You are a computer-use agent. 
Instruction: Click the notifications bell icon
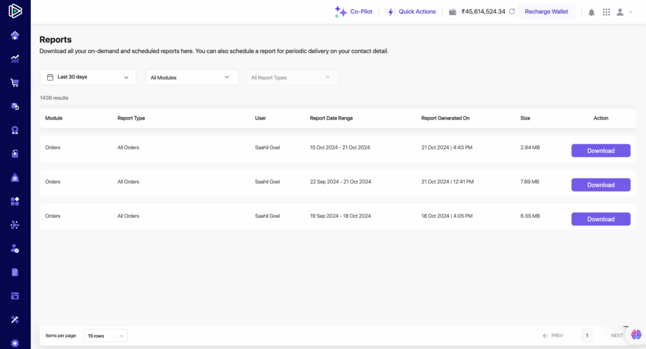coord(591,12)
